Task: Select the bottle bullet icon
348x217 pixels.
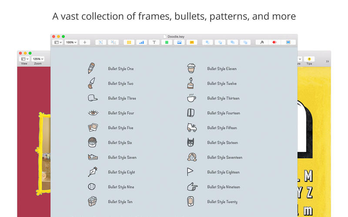Action: click(191, 83)
